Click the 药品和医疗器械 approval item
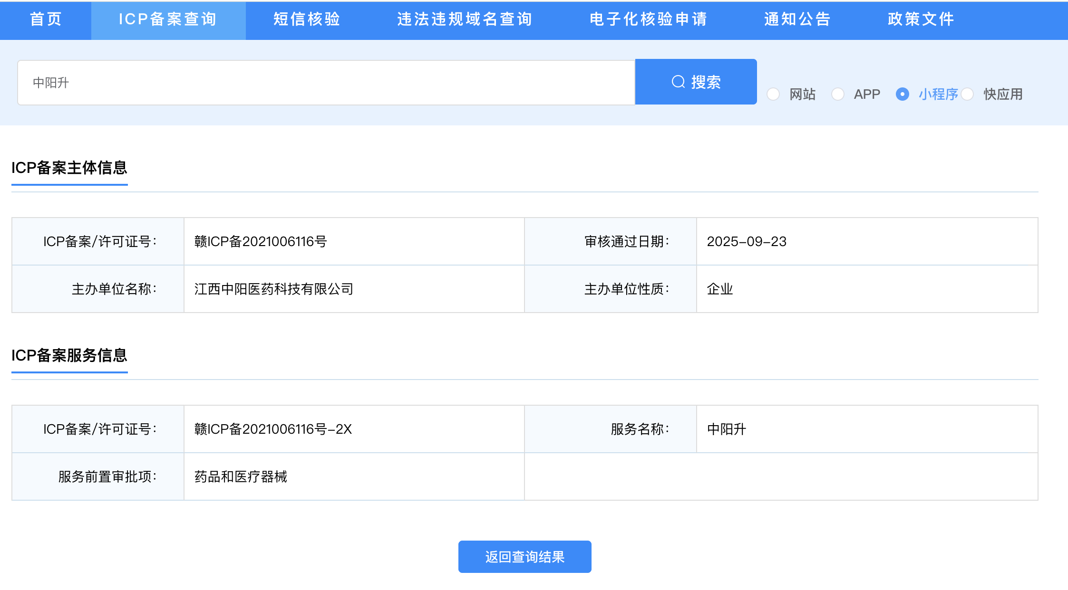This screenshot has width=1068, height=590. [241, 476]
